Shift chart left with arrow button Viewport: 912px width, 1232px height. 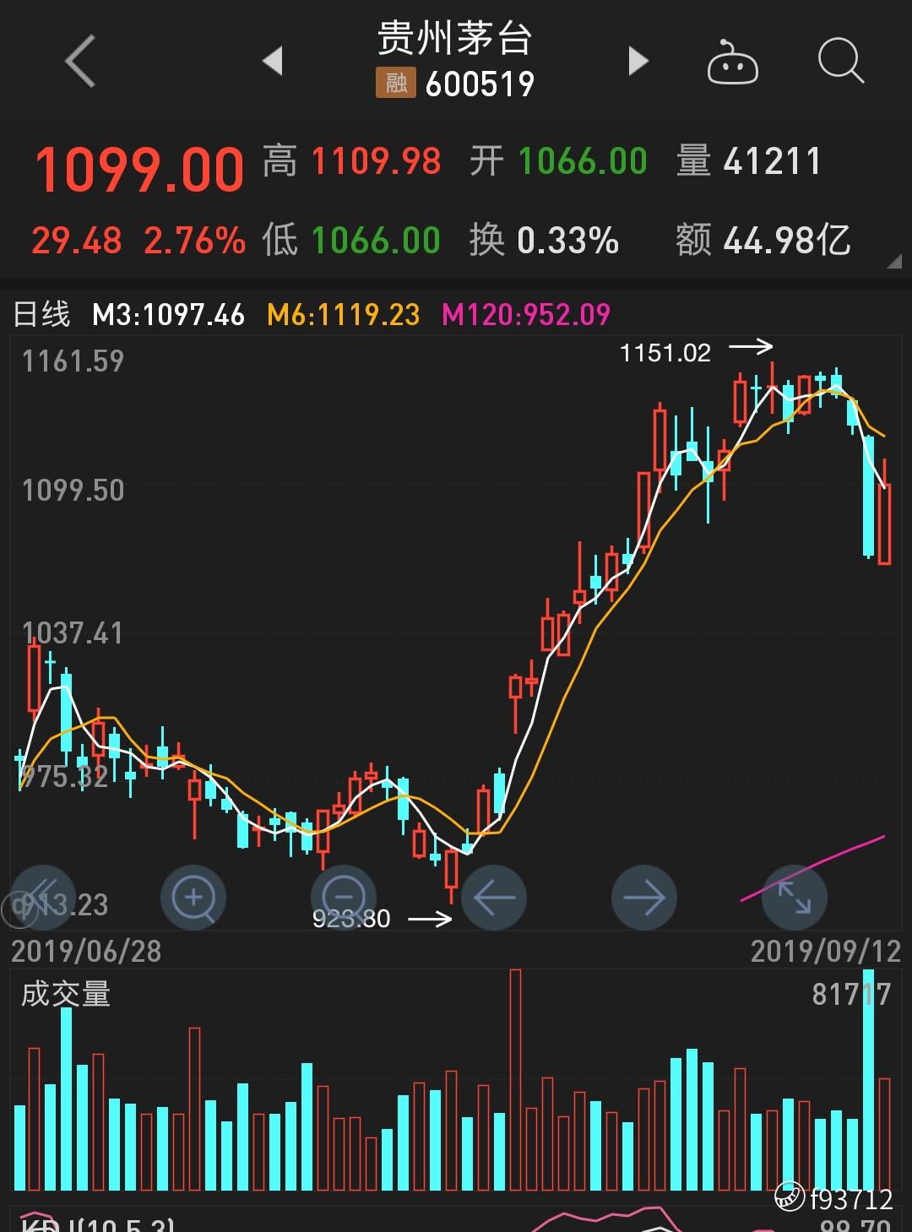(x=494, y=898)
